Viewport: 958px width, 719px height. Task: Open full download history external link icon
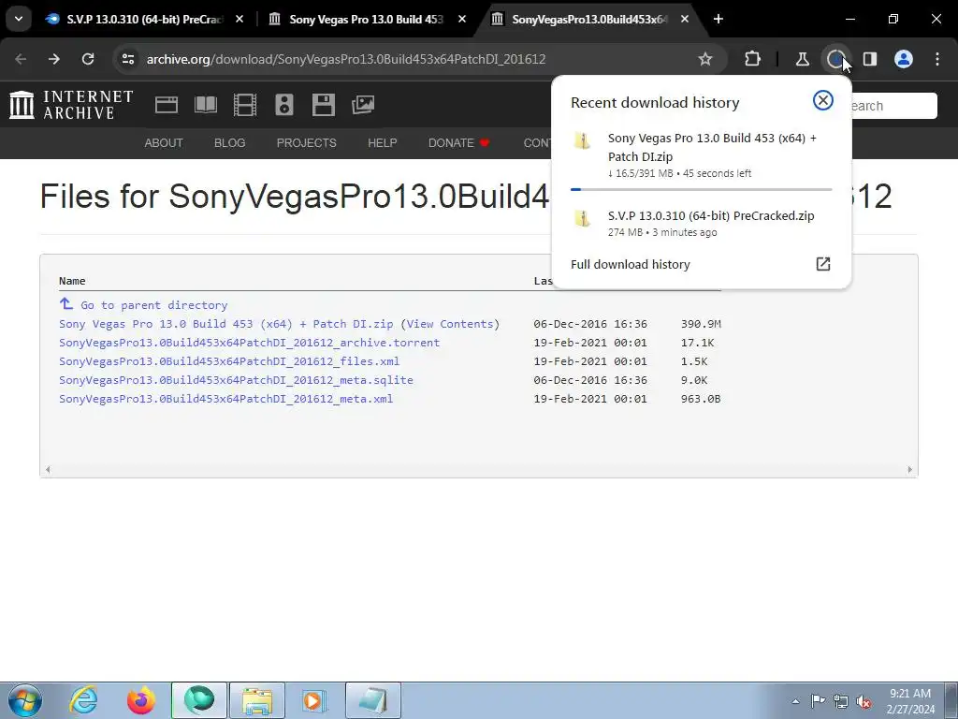click(x=823, y=263)
